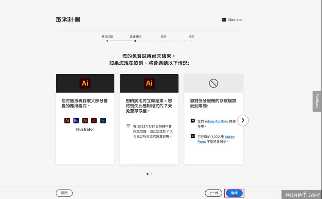The image size is (322, 199).
Task: Click the Adobe Fonts 'f' icon
Action: tap(192, 136)
